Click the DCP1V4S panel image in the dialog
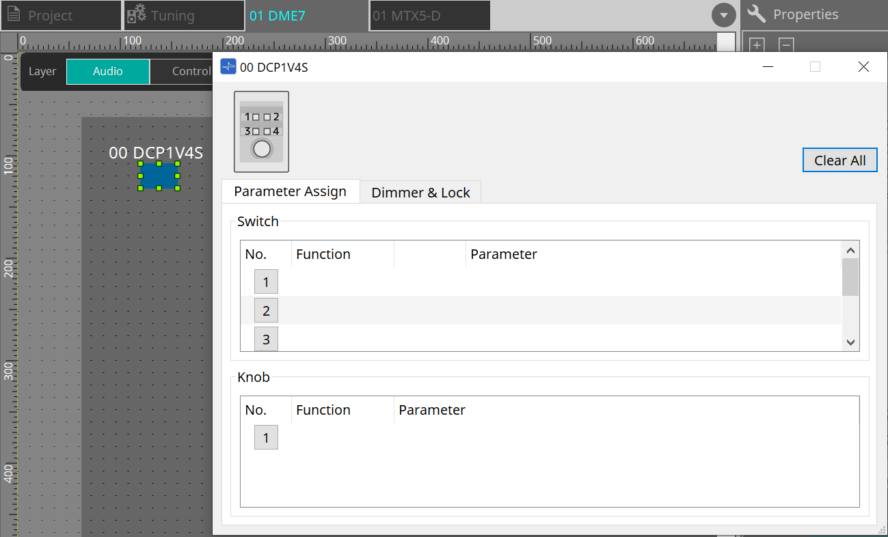 [x=261, y=131]
